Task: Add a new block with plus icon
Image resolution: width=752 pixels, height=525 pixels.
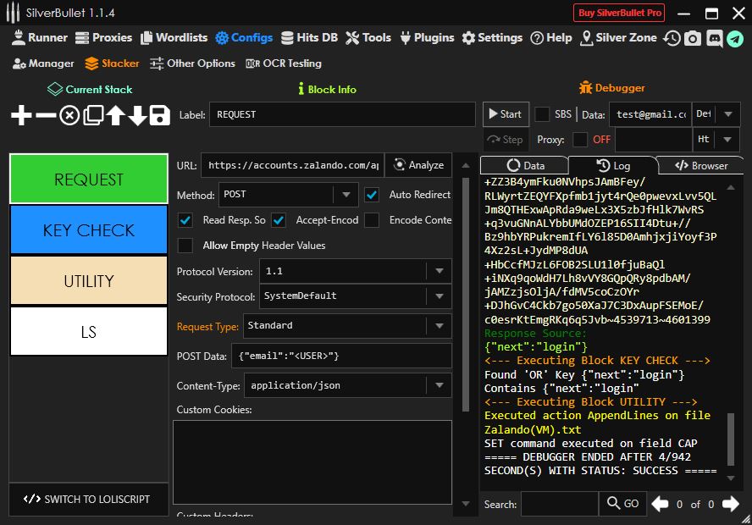Action: 21,115
